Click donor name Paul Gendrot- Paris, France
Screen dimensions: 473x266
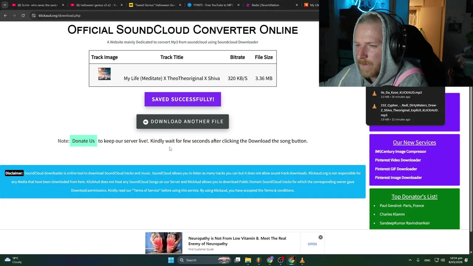coord(402,205)
